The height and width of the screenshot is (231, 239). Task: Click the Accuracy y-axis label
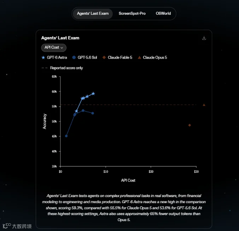click(44, 122)
